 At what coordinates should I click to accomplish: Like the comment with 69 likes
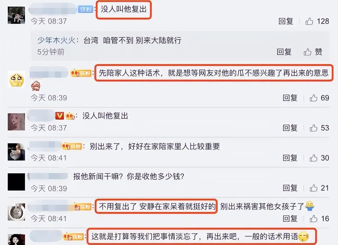(x=313, y=98)
